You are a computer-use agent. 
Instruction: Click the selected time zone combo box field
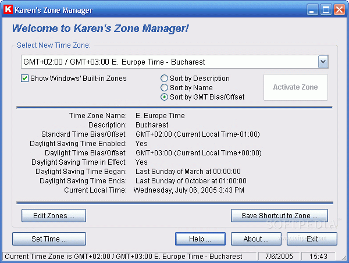[174, 62]
